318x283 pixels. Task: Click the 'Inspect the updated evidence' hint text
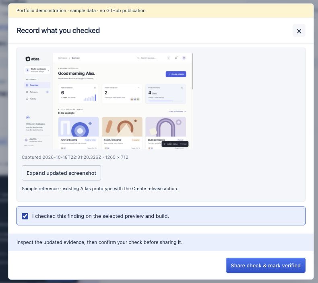[x=99, y=242]
